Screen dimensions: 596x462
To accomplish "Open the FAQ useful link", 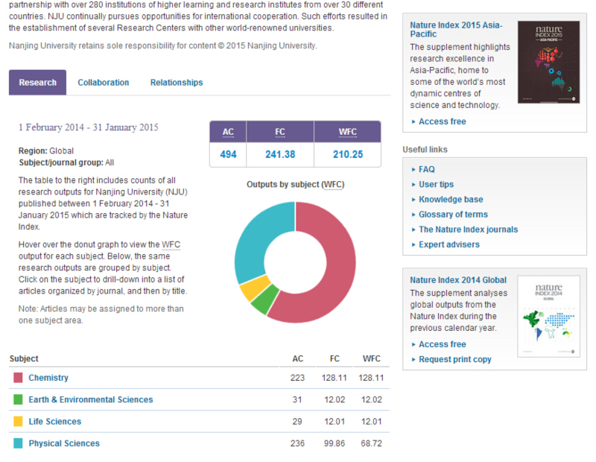I will 426,169.
